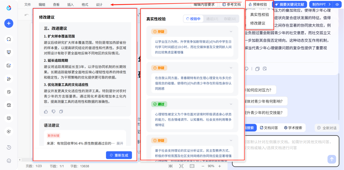Collapse the 通过 verification card chevron
Screen dimensions: 344x170
(x=231, y=104)
